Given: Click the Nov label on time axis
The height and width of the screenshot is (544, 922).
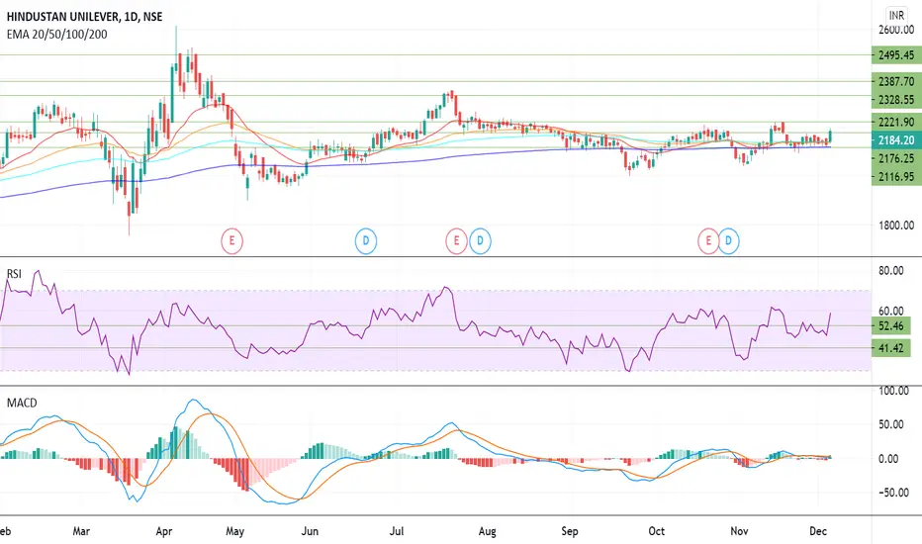Looking at the screenshot, I should point(739,531).
